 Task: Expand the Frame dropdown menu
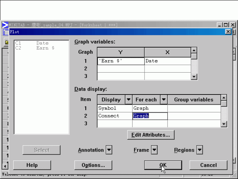tap(154, 150)
